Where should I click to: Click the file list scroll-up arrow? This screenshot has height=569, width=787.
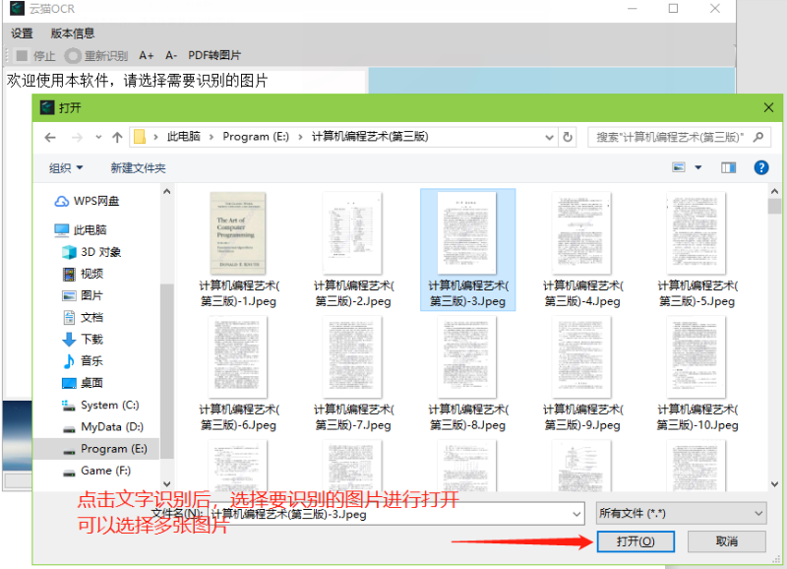774,191
